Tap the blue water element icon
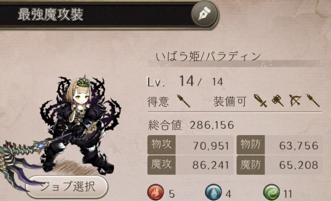 (213, 193)
